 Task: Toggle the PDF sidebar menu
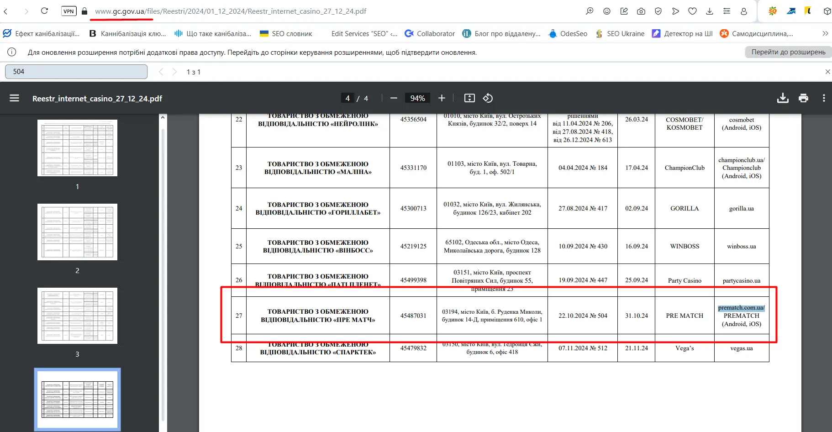point(15,98)
